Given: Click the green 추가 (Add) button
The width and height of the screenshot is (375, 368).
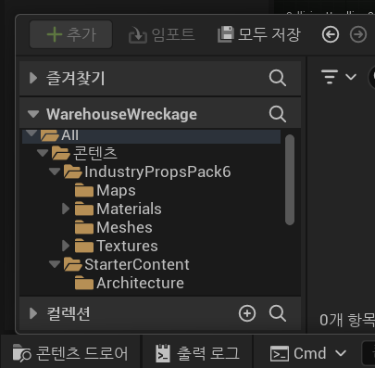Looking at the screenshot, I should pos(71,34).
